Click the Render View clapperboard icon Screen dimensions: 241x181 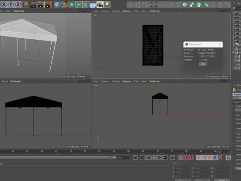click(x=34, y=5)
